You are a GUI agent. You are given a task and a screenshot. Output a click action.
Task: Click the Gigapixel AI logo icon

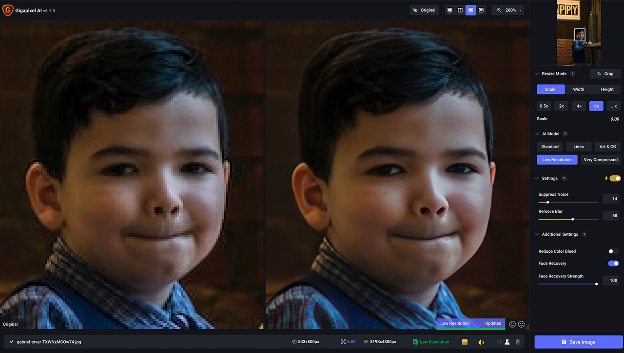click(x=8, y=10)
